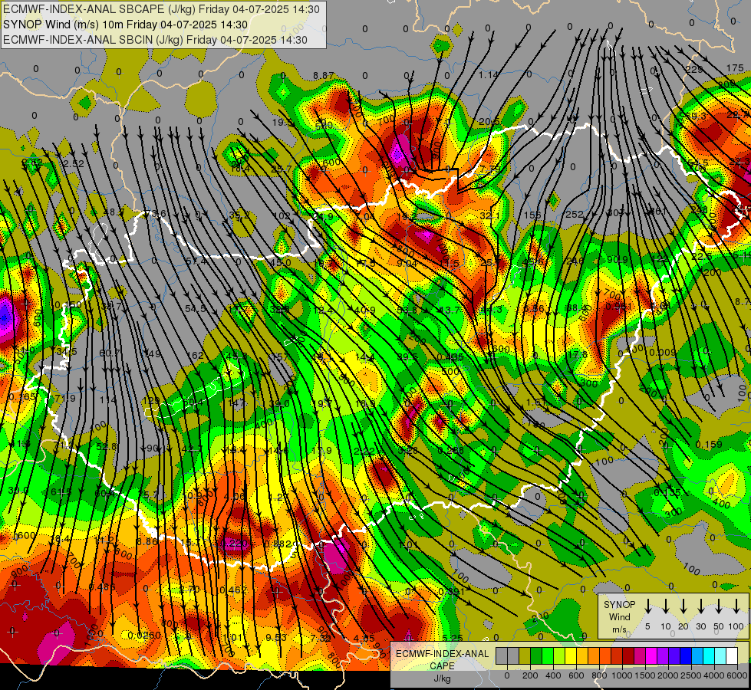Pick the pure yellow swatch in the CAPE legend
This screenshot has height=690, width=751.
[x=571, y=655]
